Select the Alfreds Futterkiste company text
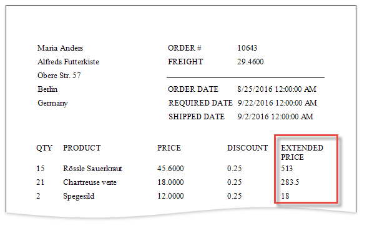Image resolution: width=372 pixels, height=228 pixels. click(x=68, y=62)
